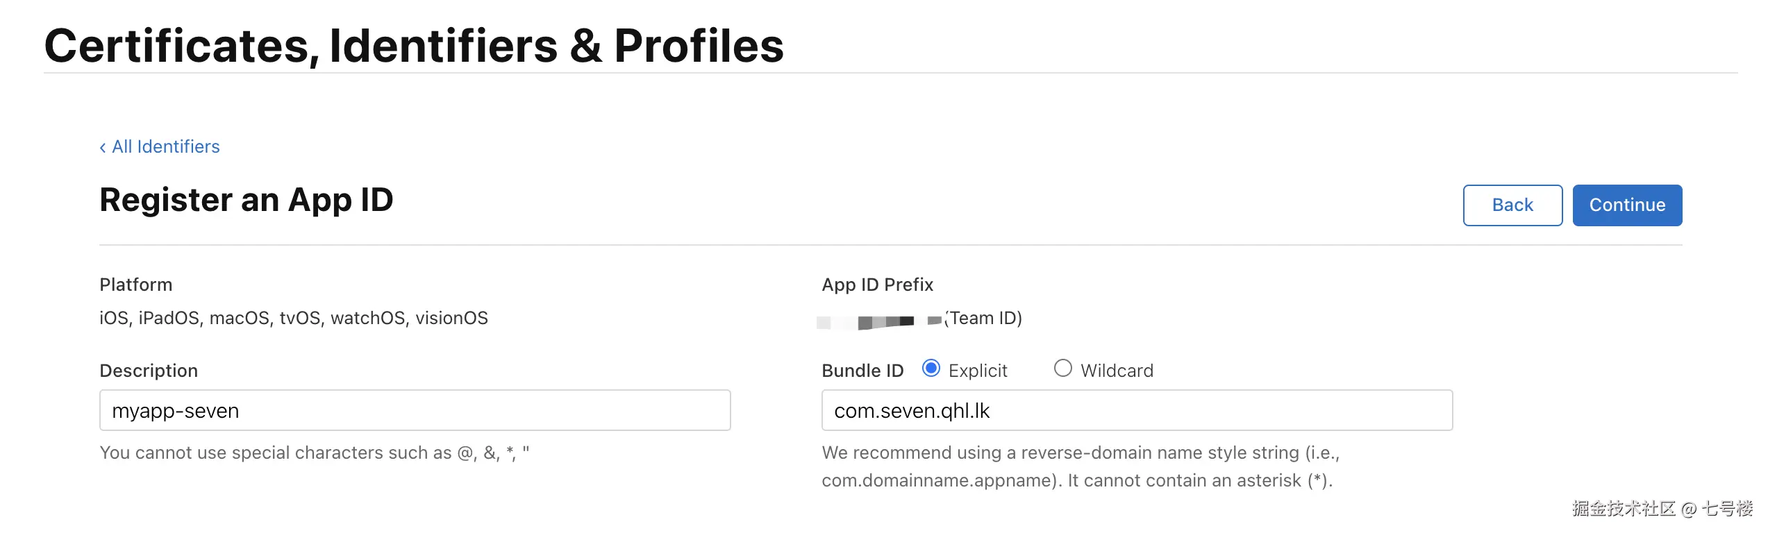Click the Explicit option text label

(x=978, y=371)
